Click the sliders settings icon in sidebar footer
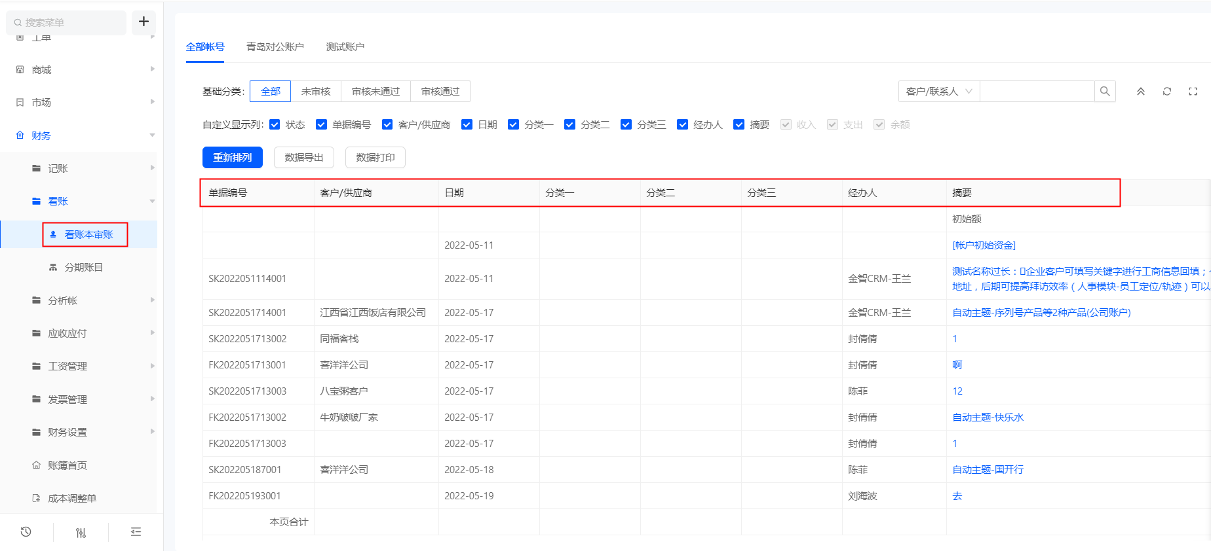This screenshot has width=1211, height=551. pos(81,533)
